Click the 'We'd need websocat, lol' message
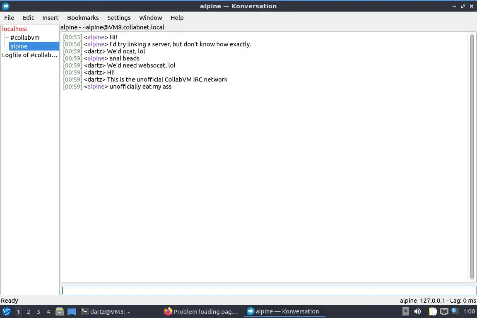Image resolution: width=477 pixels, height=318 pixels. tap(141, 65)
